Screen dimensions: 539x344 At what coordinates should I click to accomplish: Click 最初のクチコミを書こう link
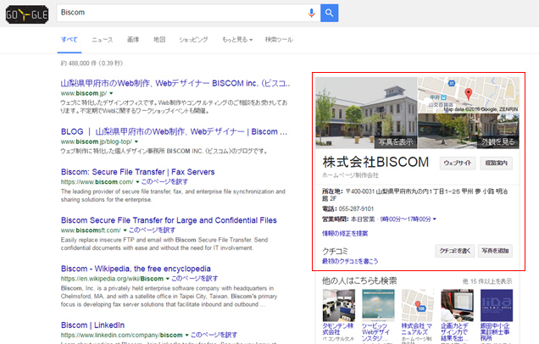point(350,262)
